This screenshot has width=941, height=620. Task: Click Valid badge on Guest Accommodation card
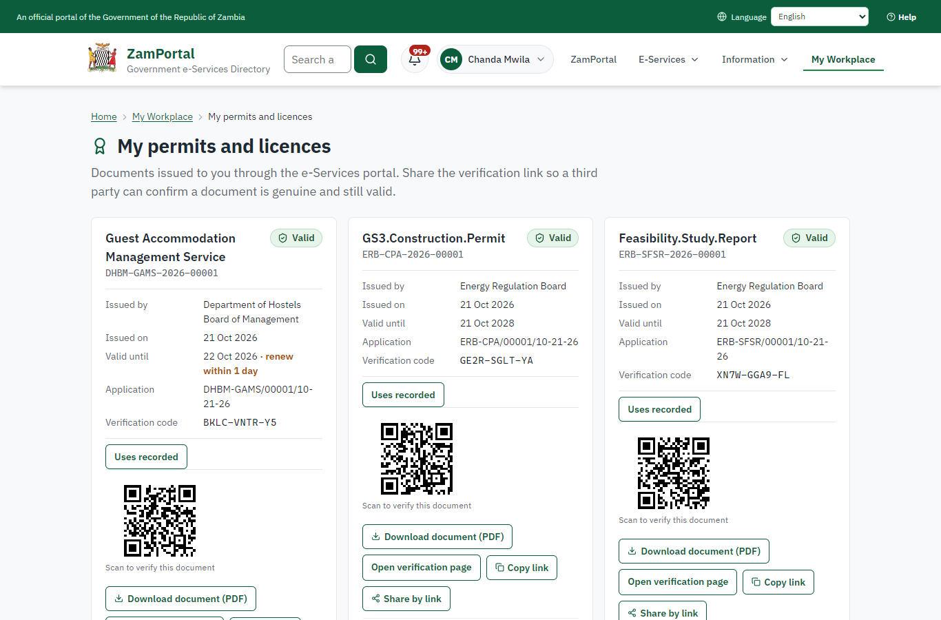[296, 238]
